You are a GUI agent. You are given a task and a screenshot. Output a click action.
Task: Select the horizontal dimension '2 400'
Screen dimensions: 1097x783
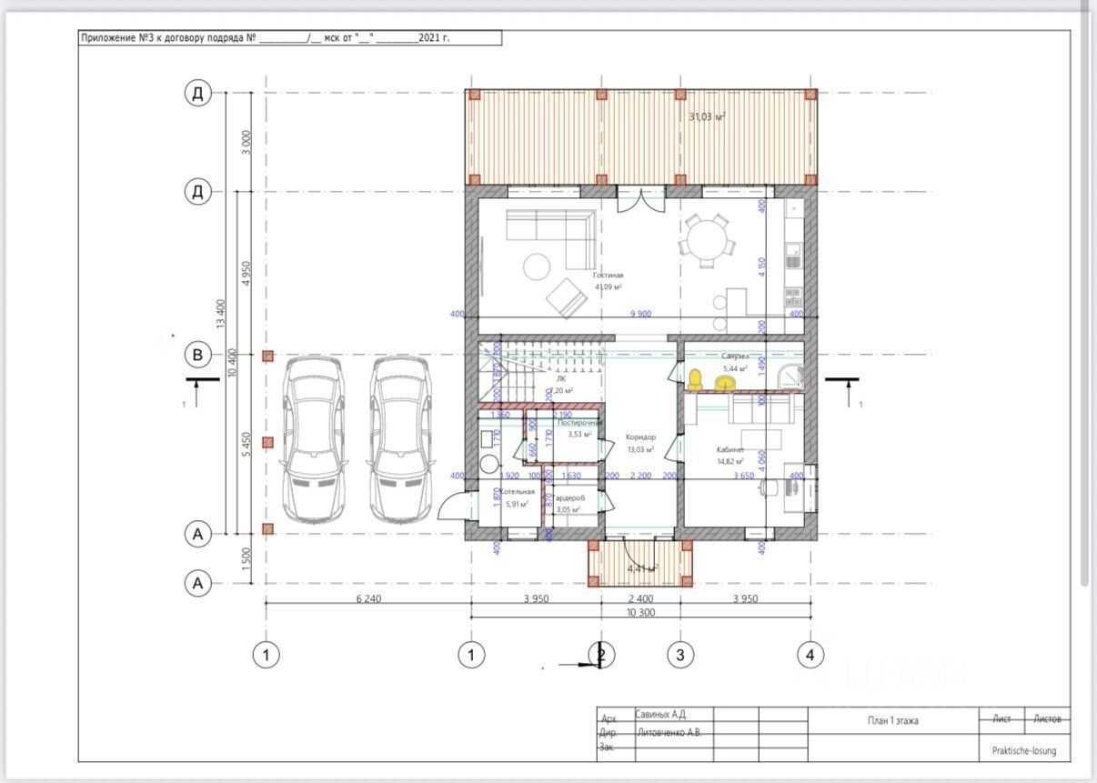click(641, 598)
